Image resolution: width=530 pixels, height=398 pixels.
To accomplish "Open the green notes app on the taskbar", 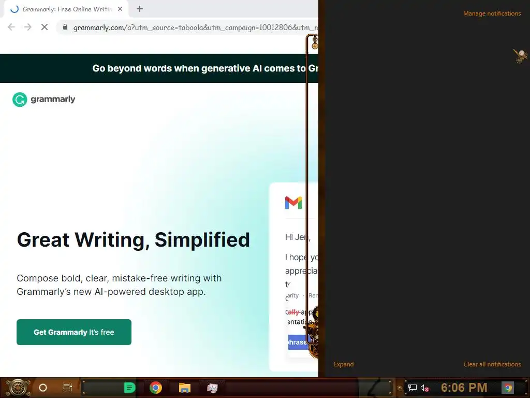I will [129, 388].
